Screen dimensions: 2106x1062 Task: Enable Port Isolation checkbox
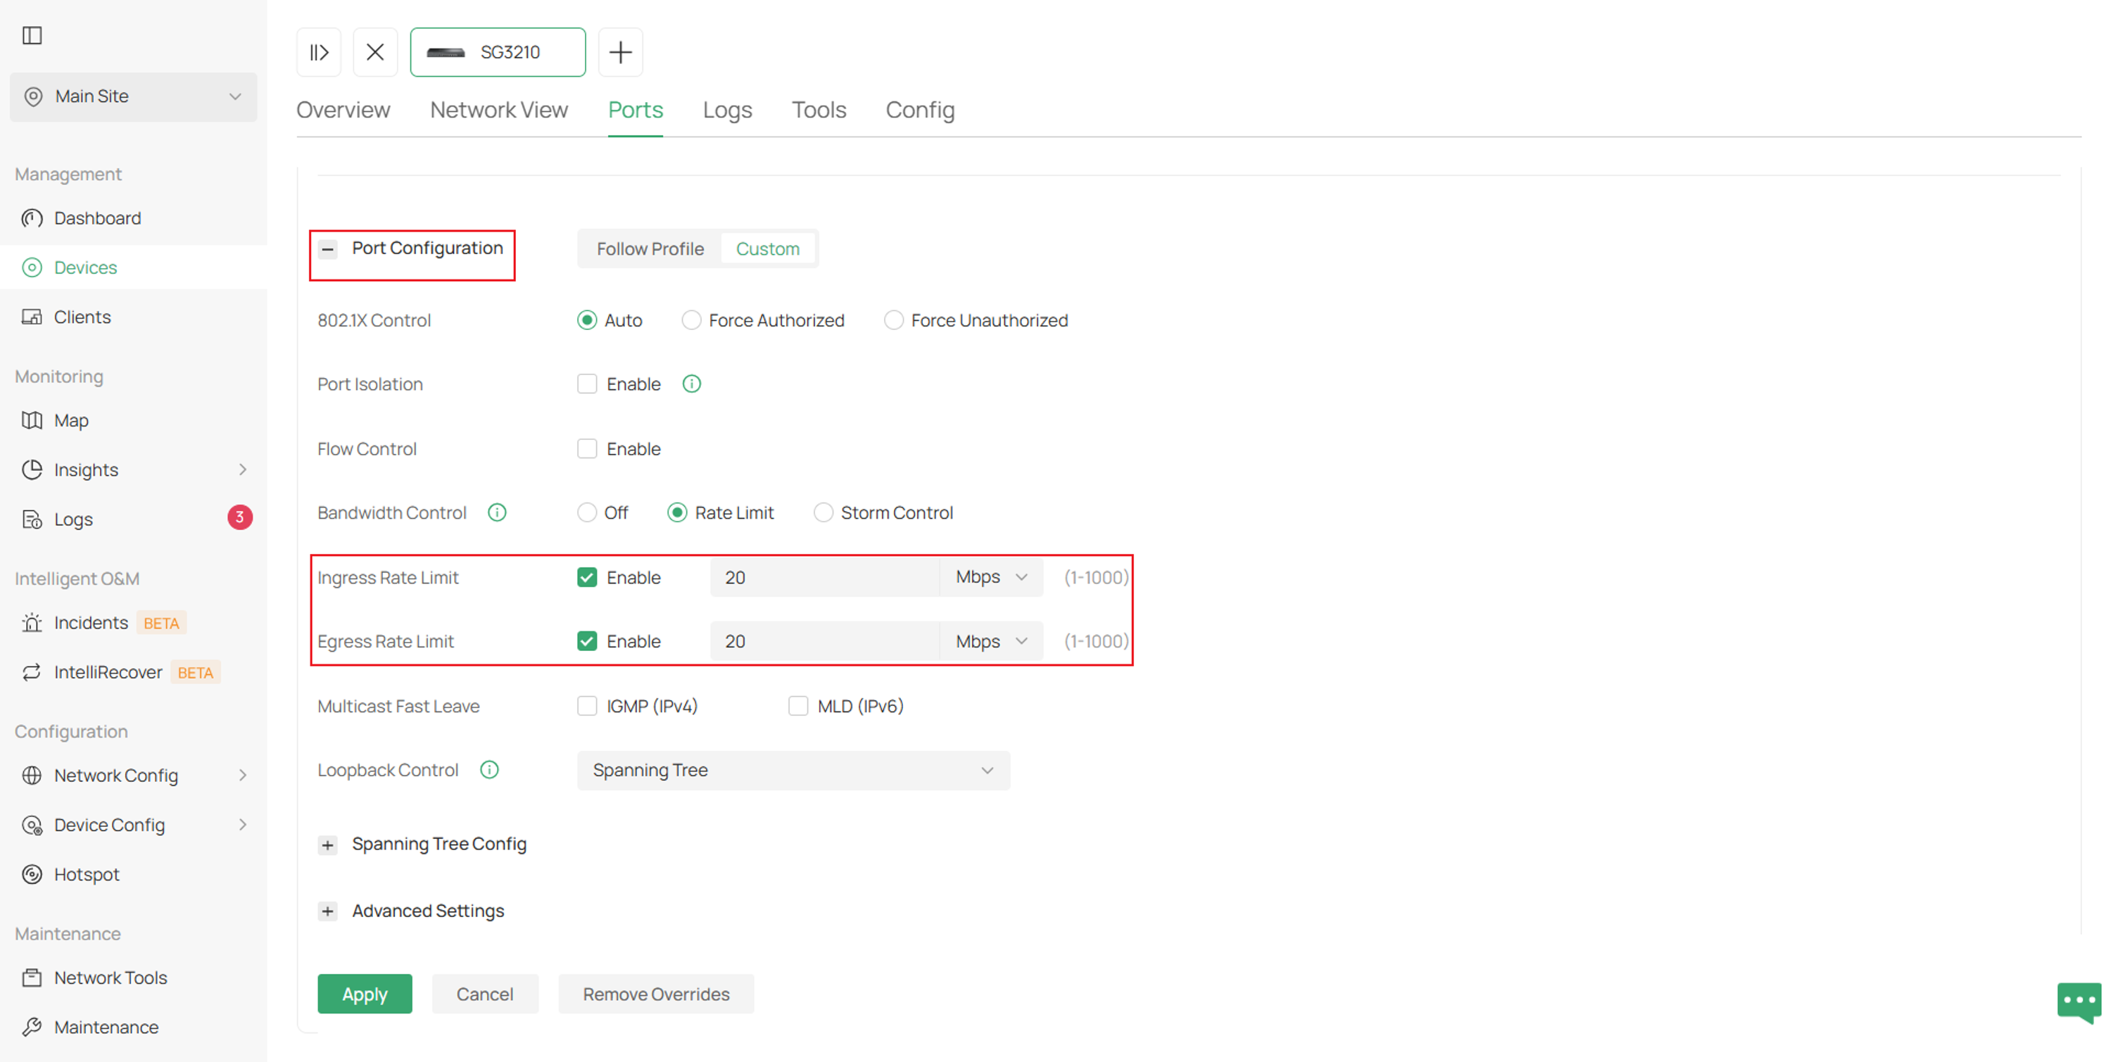[x=587, y=384]
